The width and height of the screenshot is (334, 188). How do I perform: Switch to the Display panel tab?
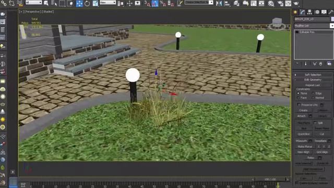coord(324,12)
